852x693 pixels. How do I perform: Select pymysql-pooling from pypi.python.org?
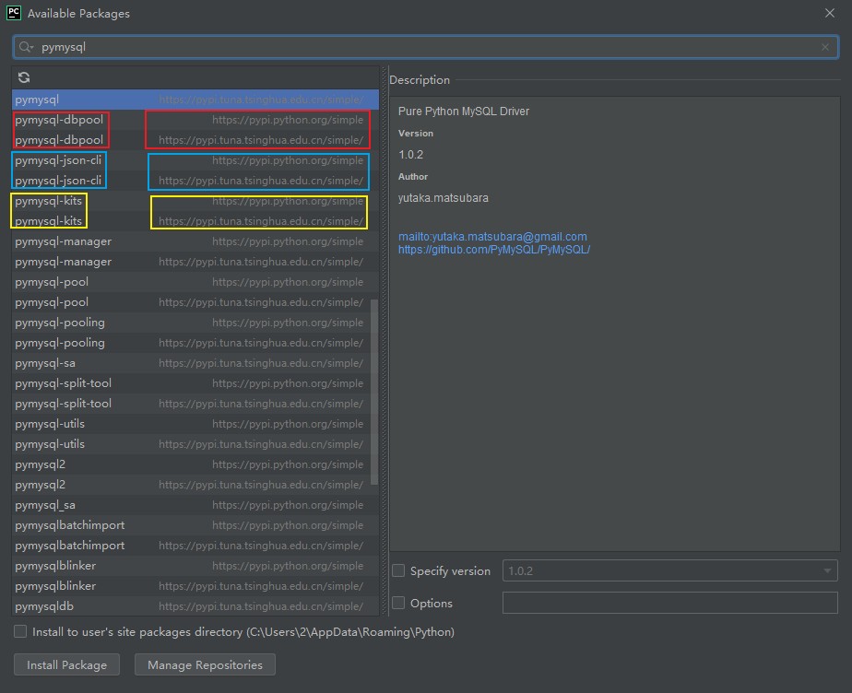[195, 323]
